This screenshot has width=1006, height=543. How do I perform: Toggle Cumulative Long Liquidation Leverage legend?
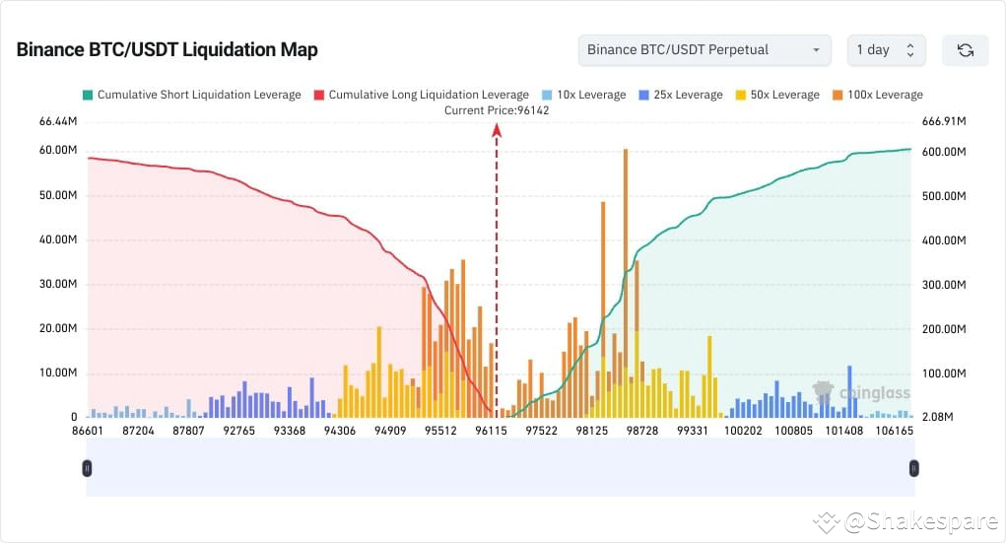[x=422, y=95]
